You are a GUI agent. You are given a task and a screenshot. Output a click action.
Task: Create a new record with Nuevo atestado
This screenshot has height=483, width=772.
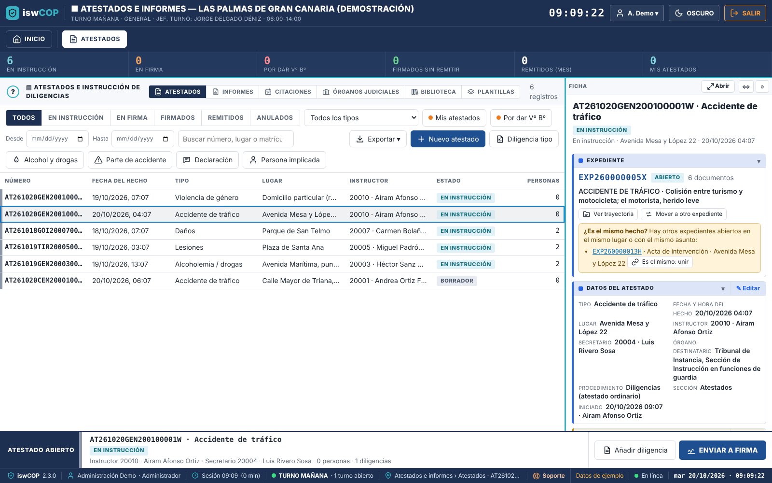coord(448,139)
